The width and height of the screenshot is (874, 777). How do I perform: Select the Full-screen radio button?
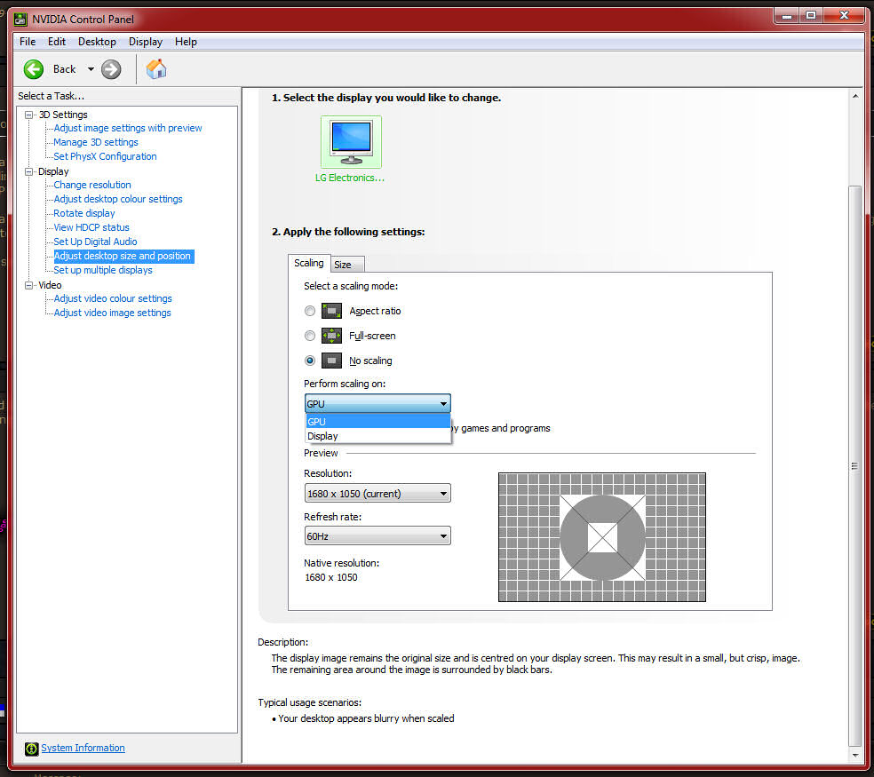pos(310,336)
